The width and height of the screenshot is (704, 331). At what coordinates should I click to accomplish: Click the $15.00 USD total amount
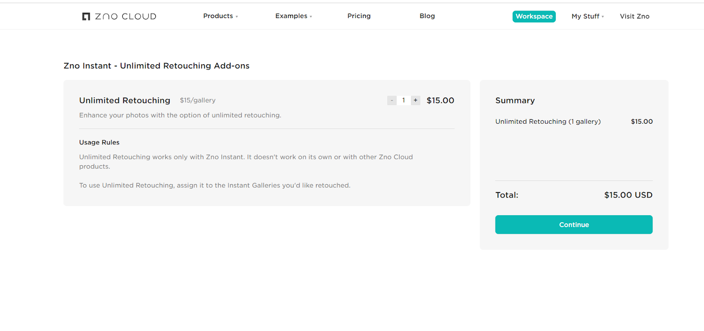tap(628, 195)
